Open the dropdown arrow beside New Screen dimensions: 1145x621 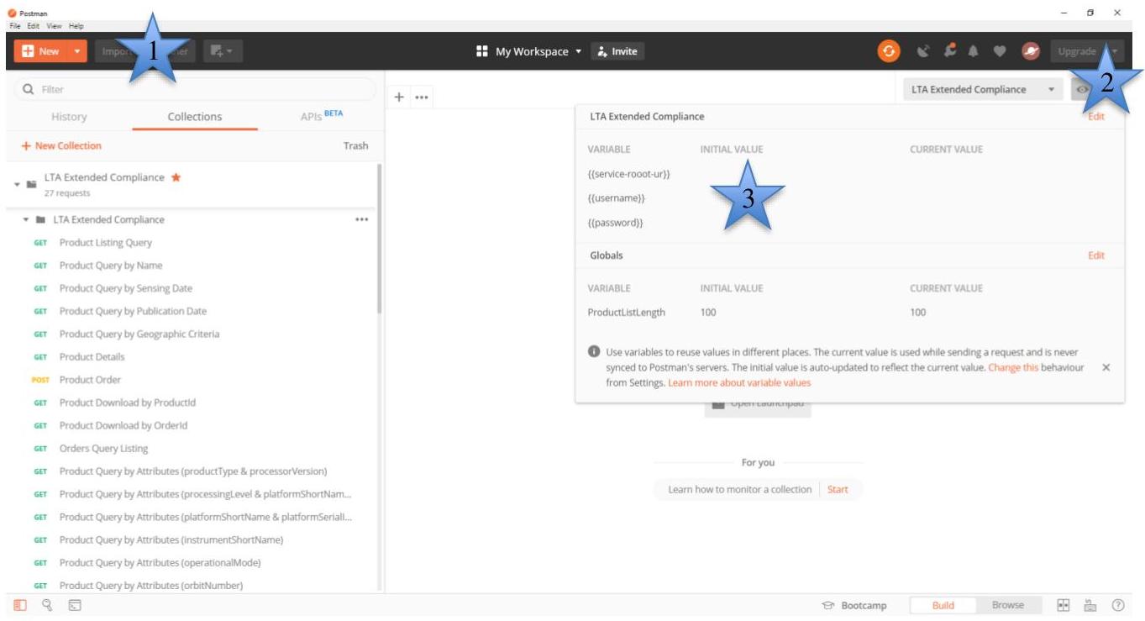[x=77, y=51]
